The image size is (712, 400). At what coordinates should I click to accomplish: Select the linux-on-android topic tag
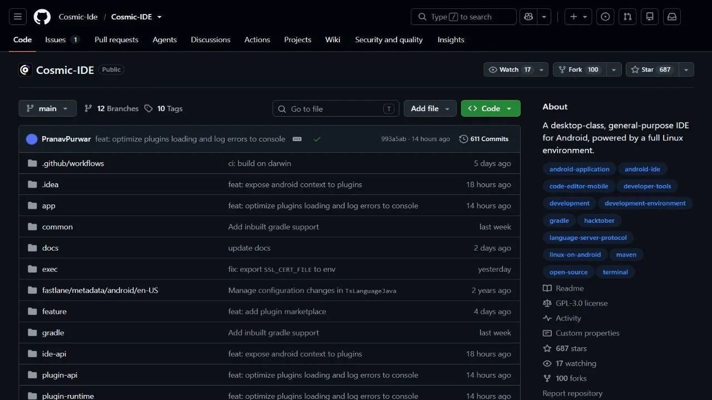575,255
